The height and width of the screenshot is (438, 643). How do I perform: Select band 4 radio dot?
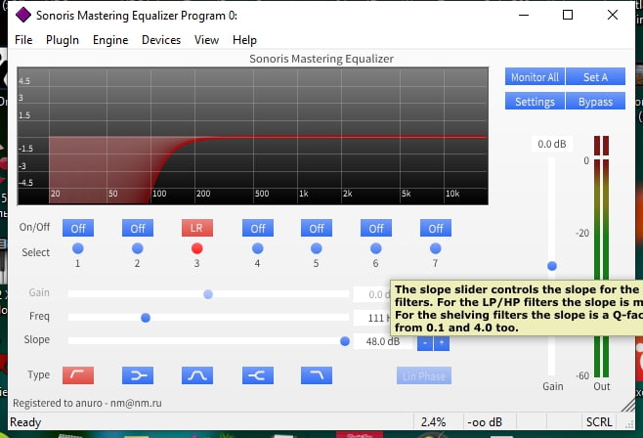(258, 248)
